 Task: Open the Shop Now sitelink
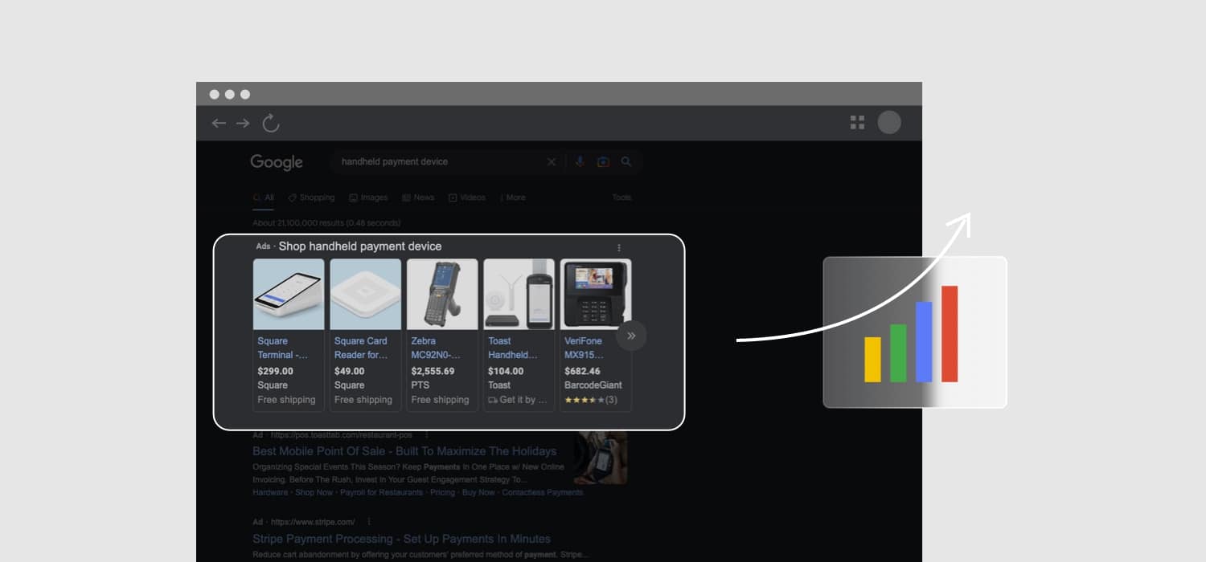click(x=314, y=492)
